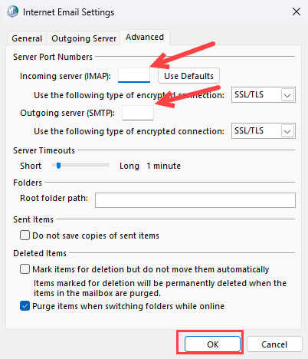Click the Use Defaults button
This screenshot has width=308, height=359.
[x=188, y=76]
